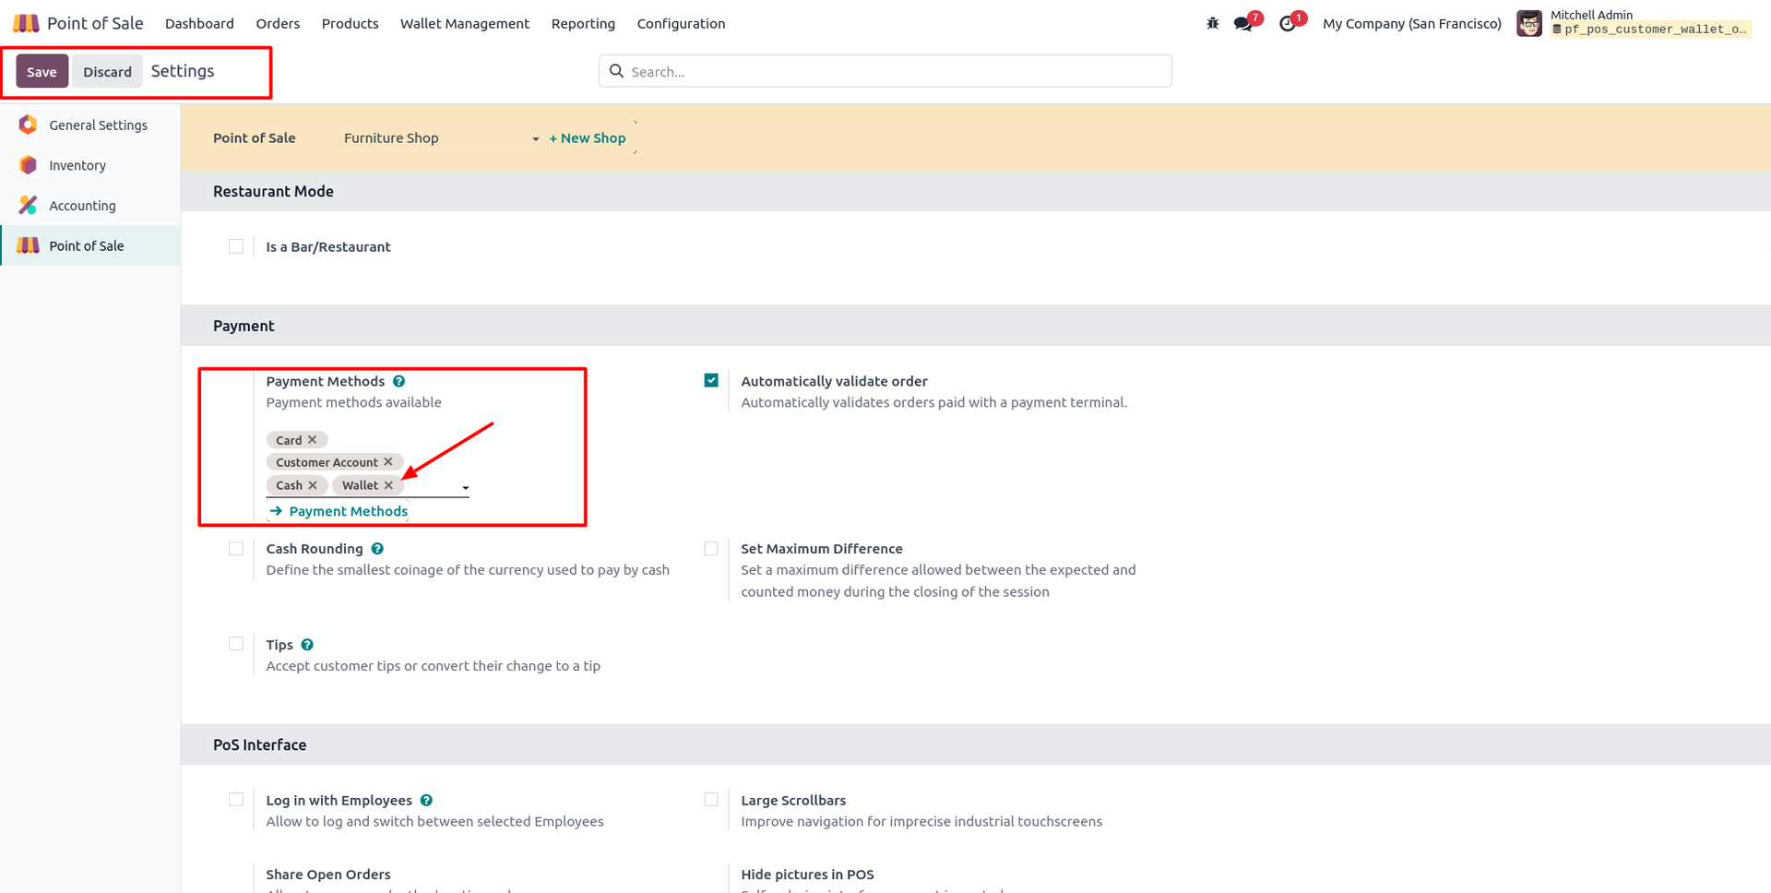Open the Wallet Management menu
This screenshot has width=1771, height=893.
coord(465,23)
